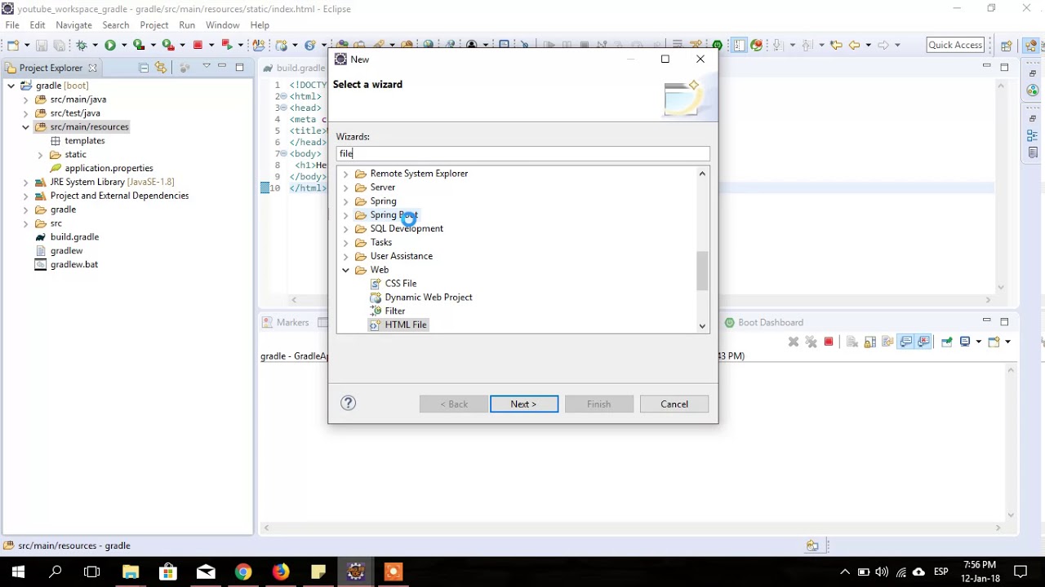Select Dynamic Web Project wizard entry
This screenshot has width=1045, height=587.
click(x=421, y=298)
